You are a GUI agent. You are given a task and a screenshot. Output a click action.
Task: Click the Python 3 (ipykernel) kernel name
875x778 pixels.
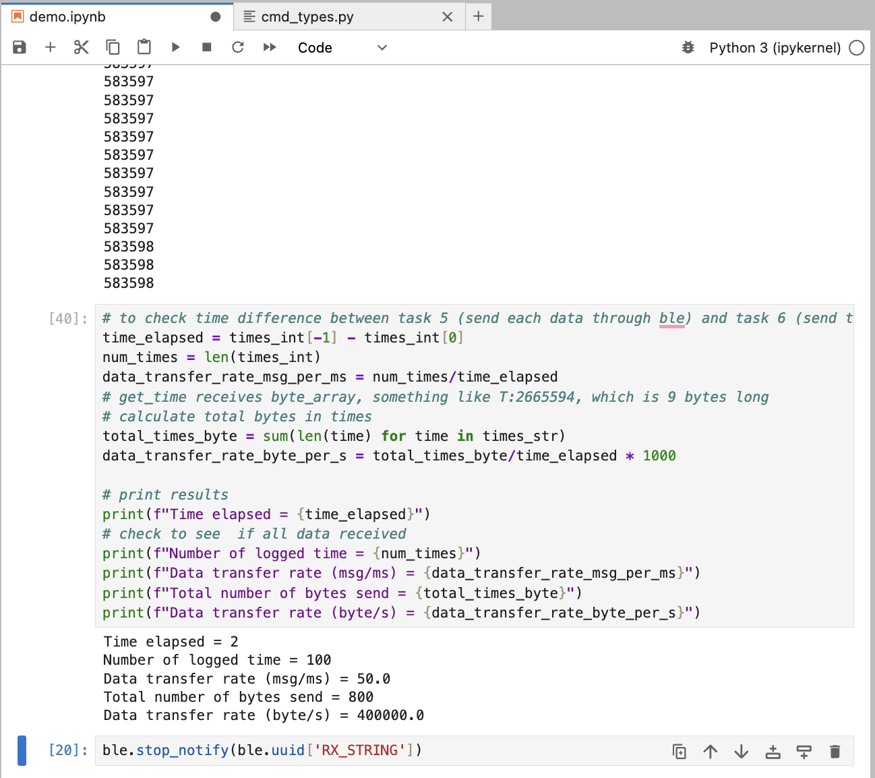tap(775, 48)
